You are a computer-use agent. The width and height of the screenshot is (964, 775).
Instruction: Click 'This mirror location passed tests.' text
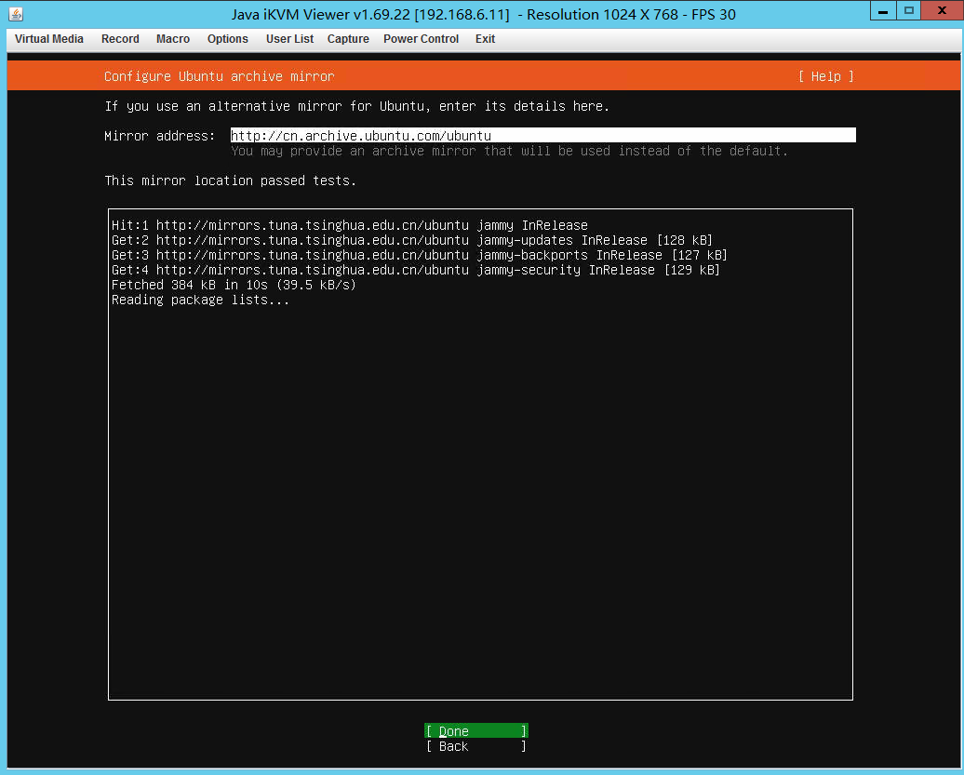231,180
